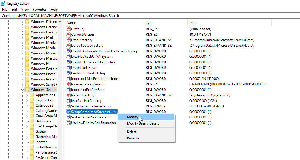Choose Modify from the context menu
300x160 pixels.
tap(133, 117)
